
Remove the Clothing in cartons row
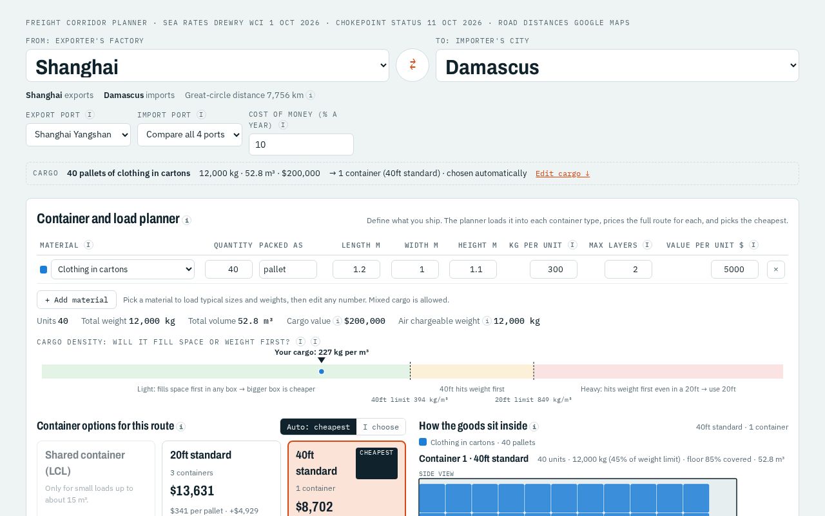(x=776, y=270)
